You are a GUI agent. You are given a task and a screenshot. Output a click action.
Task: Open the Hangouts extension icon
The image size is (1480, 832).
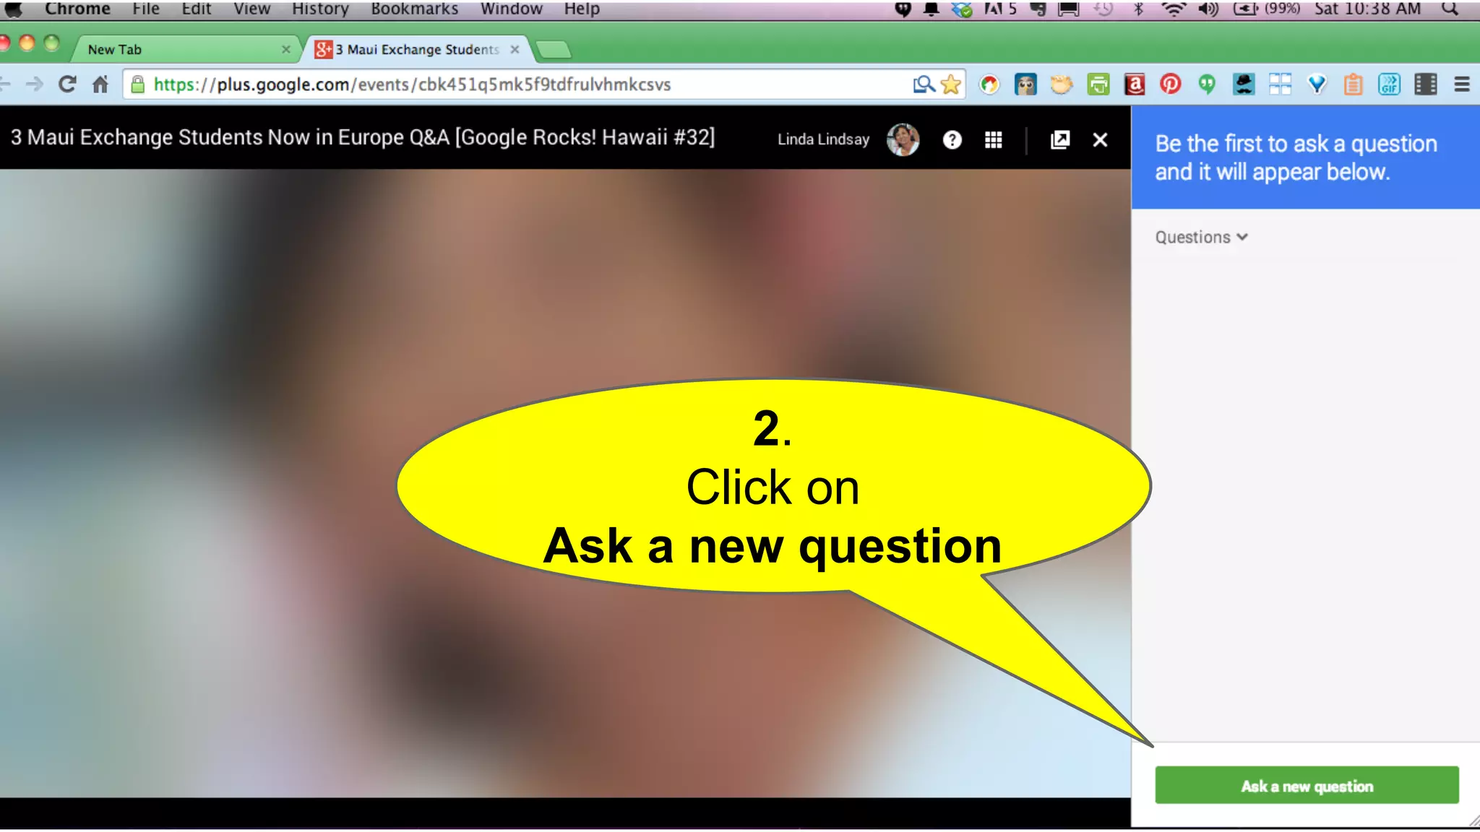[x=1206, y=84]
